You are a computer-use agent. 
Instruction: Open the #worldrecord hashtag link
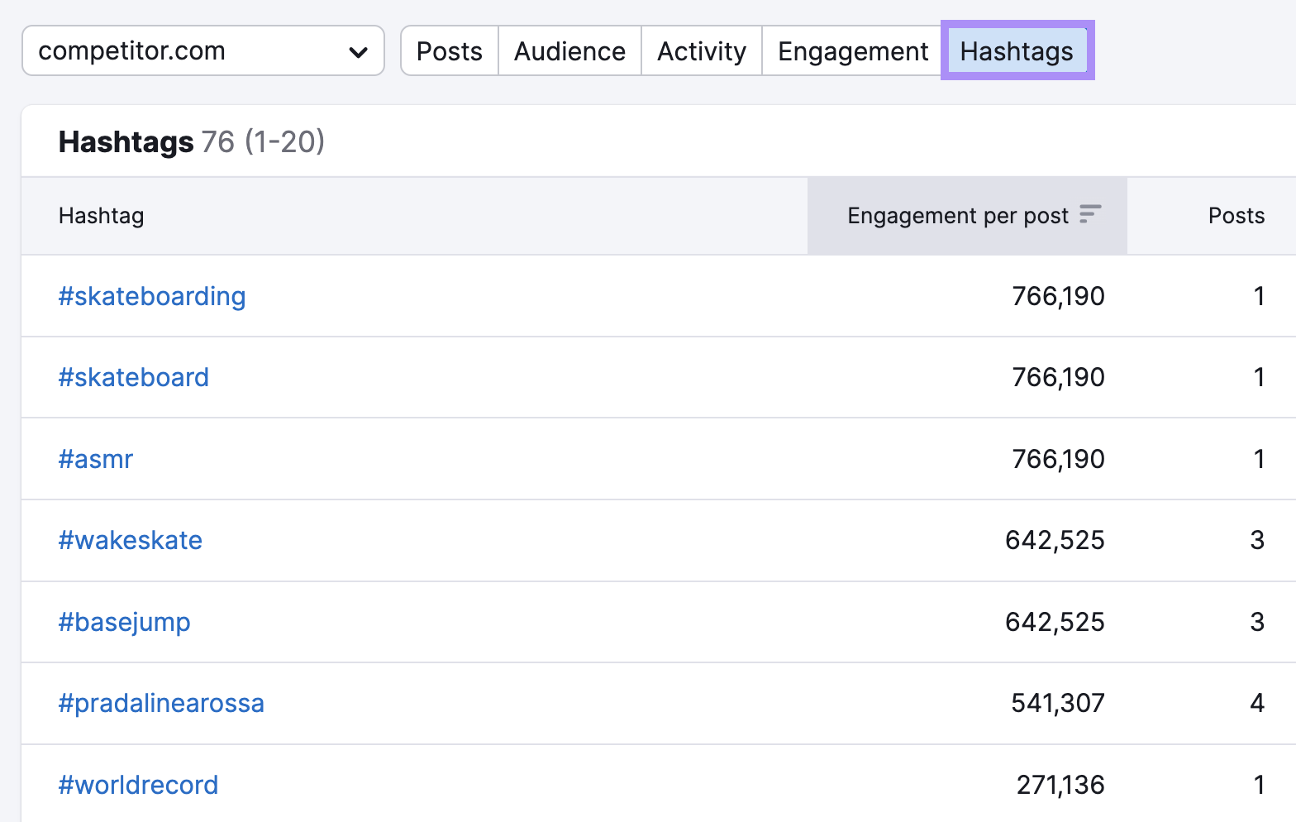click(138, 785)
